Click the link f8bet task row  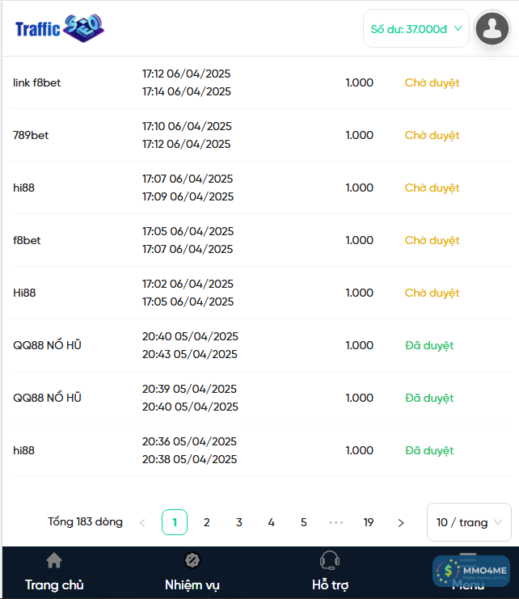pyautogui.click(x=37, y=82)
